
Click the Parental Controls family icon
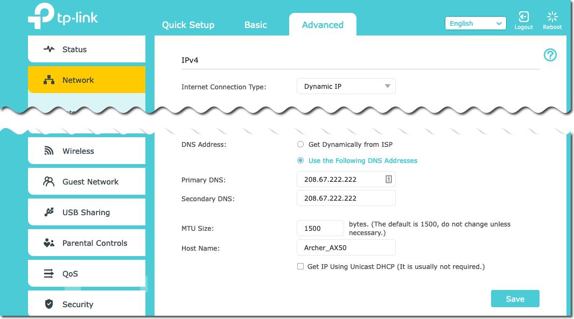(49, 243)
